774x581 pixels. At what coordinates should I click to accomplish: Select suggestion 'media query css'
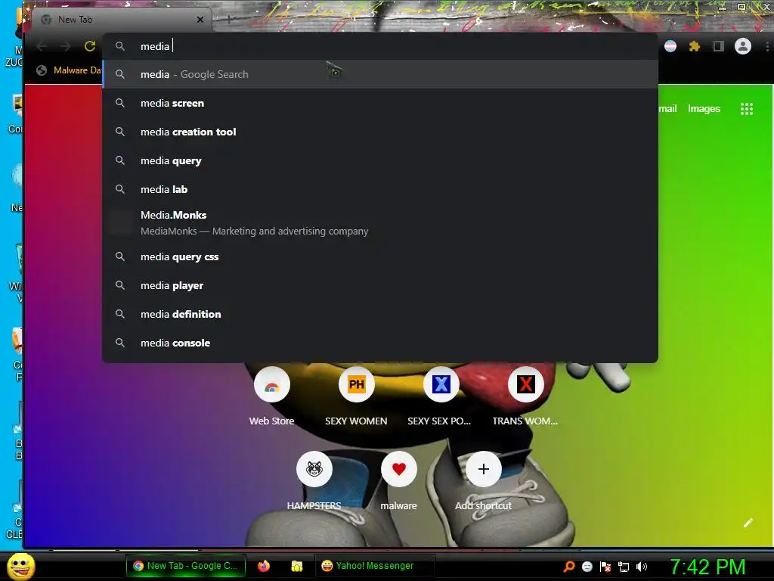pos(380,256)
